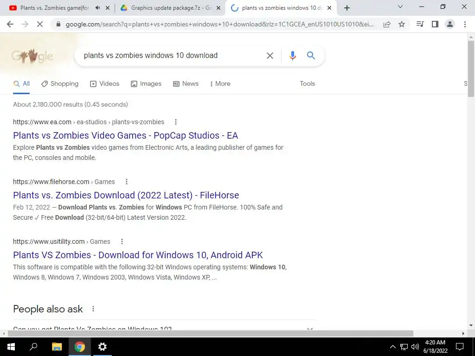Open Plants VS Zombies Download for Windows 10 link
Screen dimensions: 475x356
click(x=138, y=255)
